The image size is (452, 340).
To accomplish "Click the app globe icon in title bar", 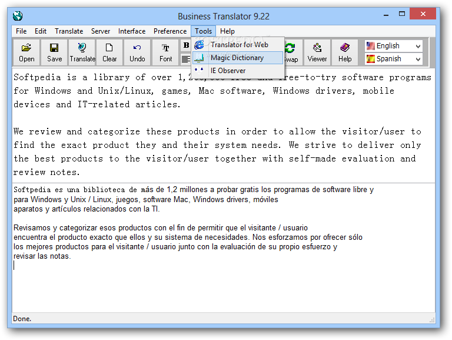I will click(18, 15).
